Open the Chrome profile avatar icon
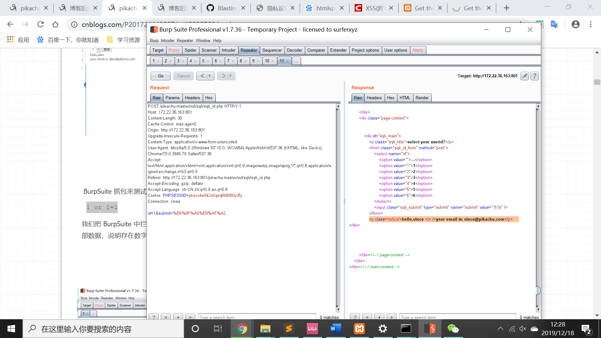The image size is (601, 338). click(575, 24)
